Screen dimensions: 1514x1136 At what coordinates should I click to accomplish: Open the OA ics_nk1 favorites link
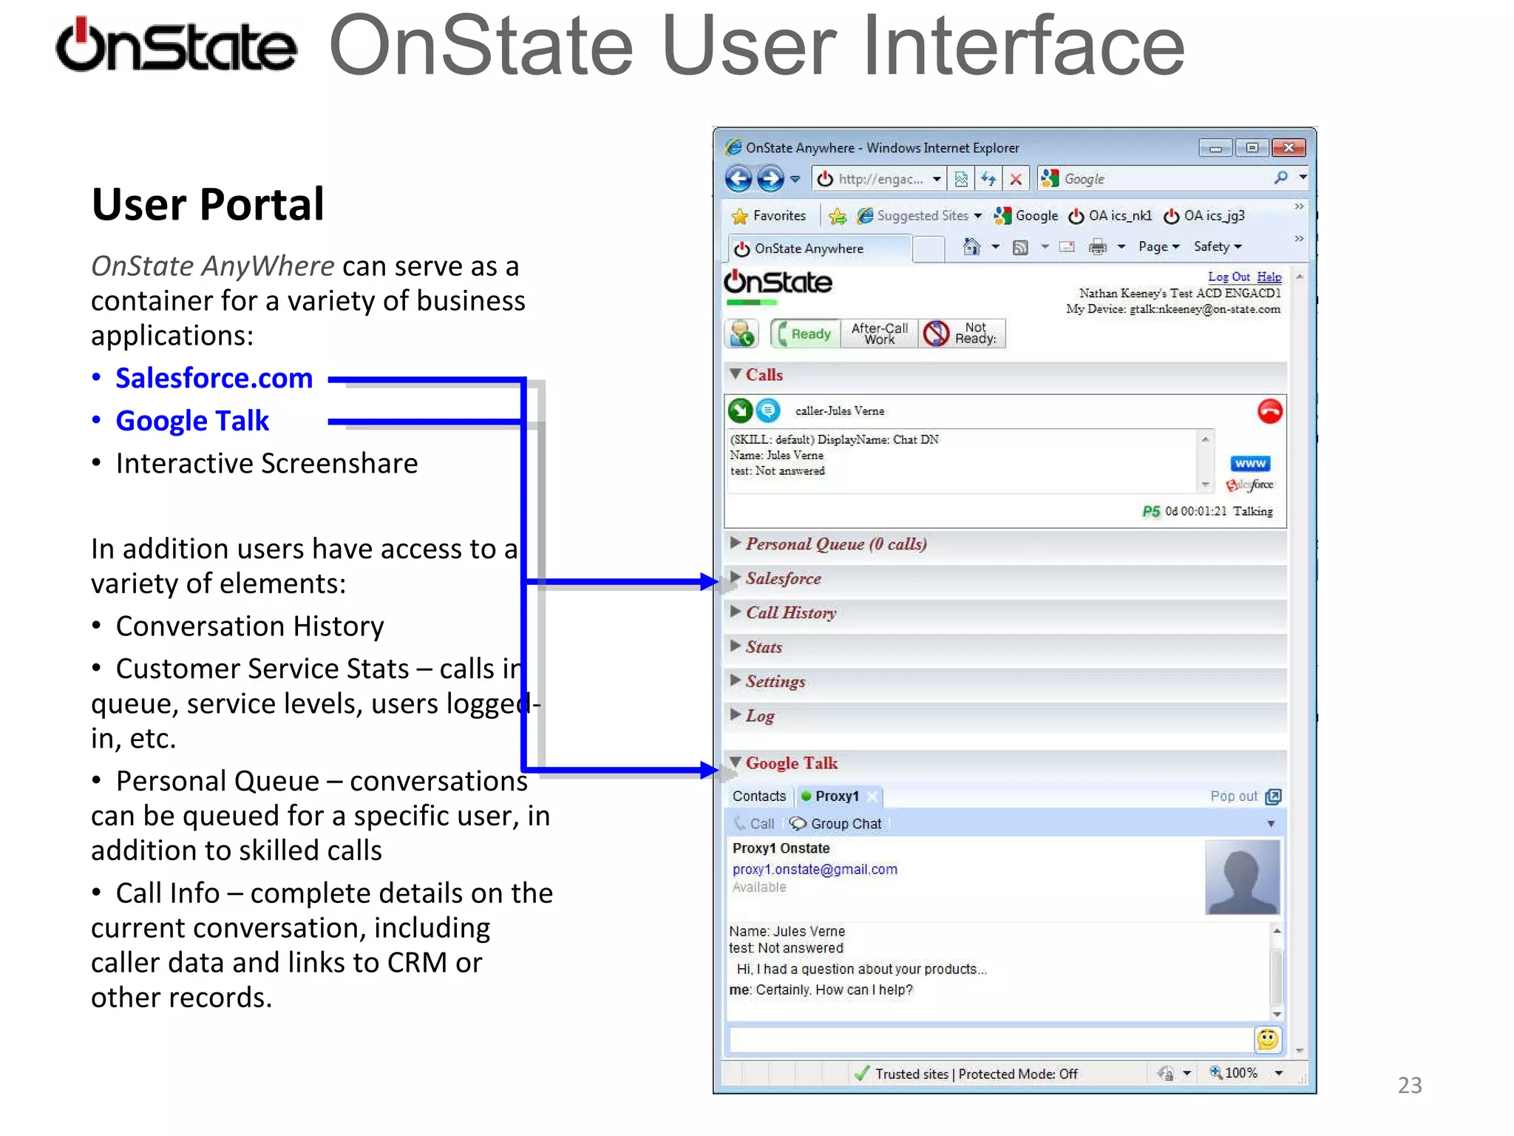(x=1110, y=216)
